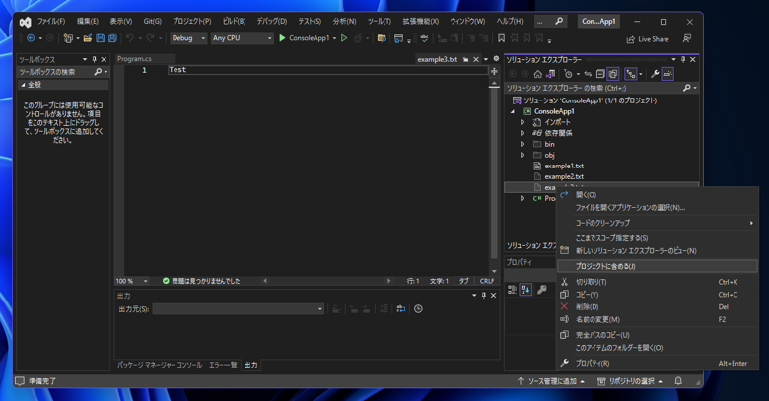Select example2.txt in Solution Explorer

[564, 176]
